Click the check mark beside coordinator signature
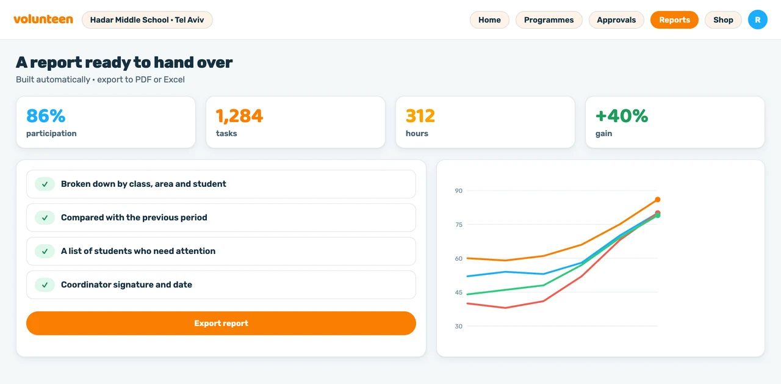This screenshot has height=384, width=781. point(45,284)
